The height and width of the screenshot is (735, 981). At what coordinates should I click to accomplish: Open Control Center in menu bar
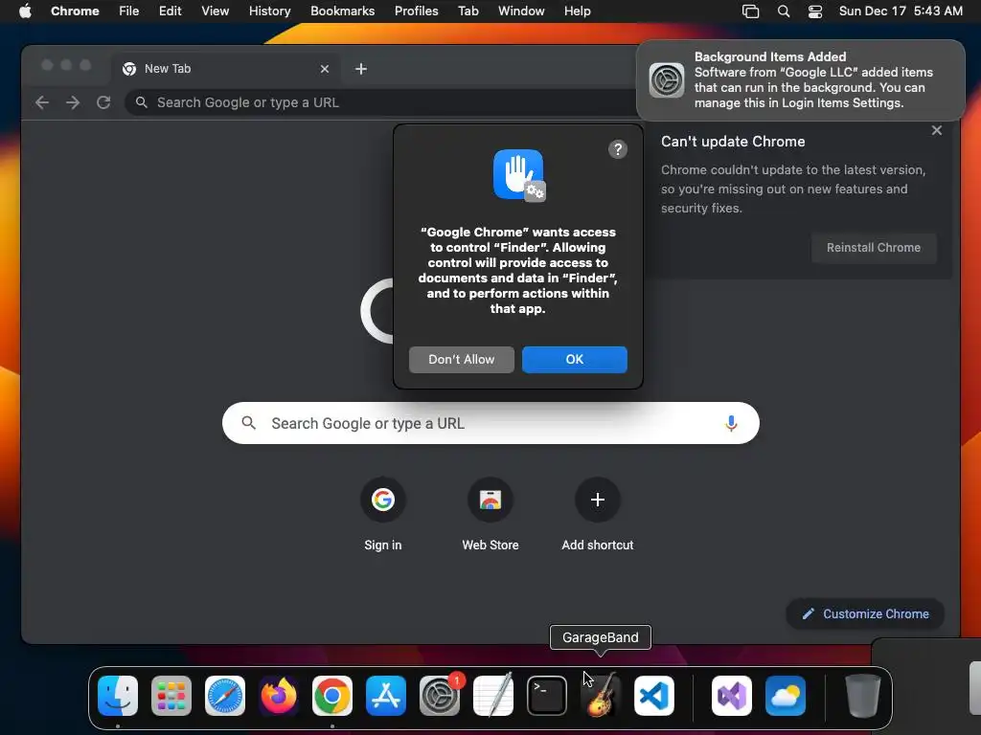(x=814, y=11)
